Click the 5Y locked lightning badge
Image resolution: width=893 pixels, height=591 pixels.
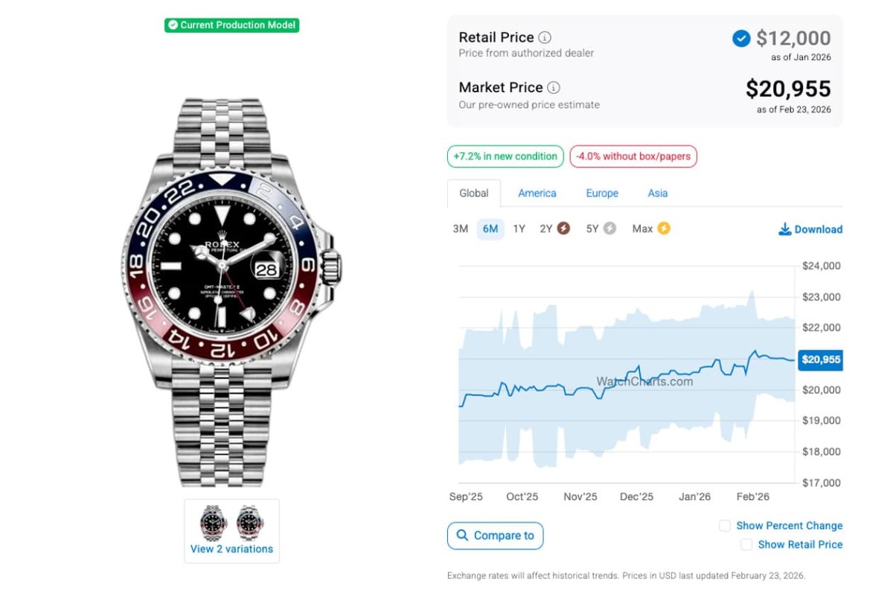coord(609,229)
